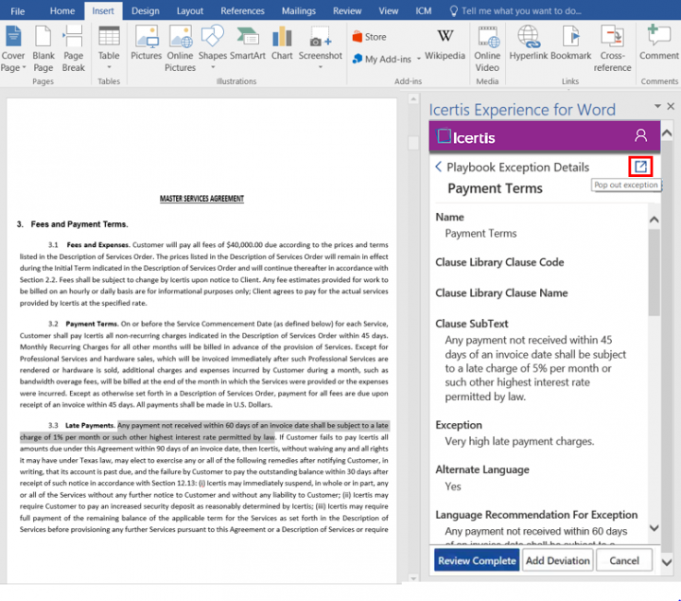This screenshot has width=681, height=601.
Task: Expand My Add-ins dropdown arrow
Action: [419, 59]
